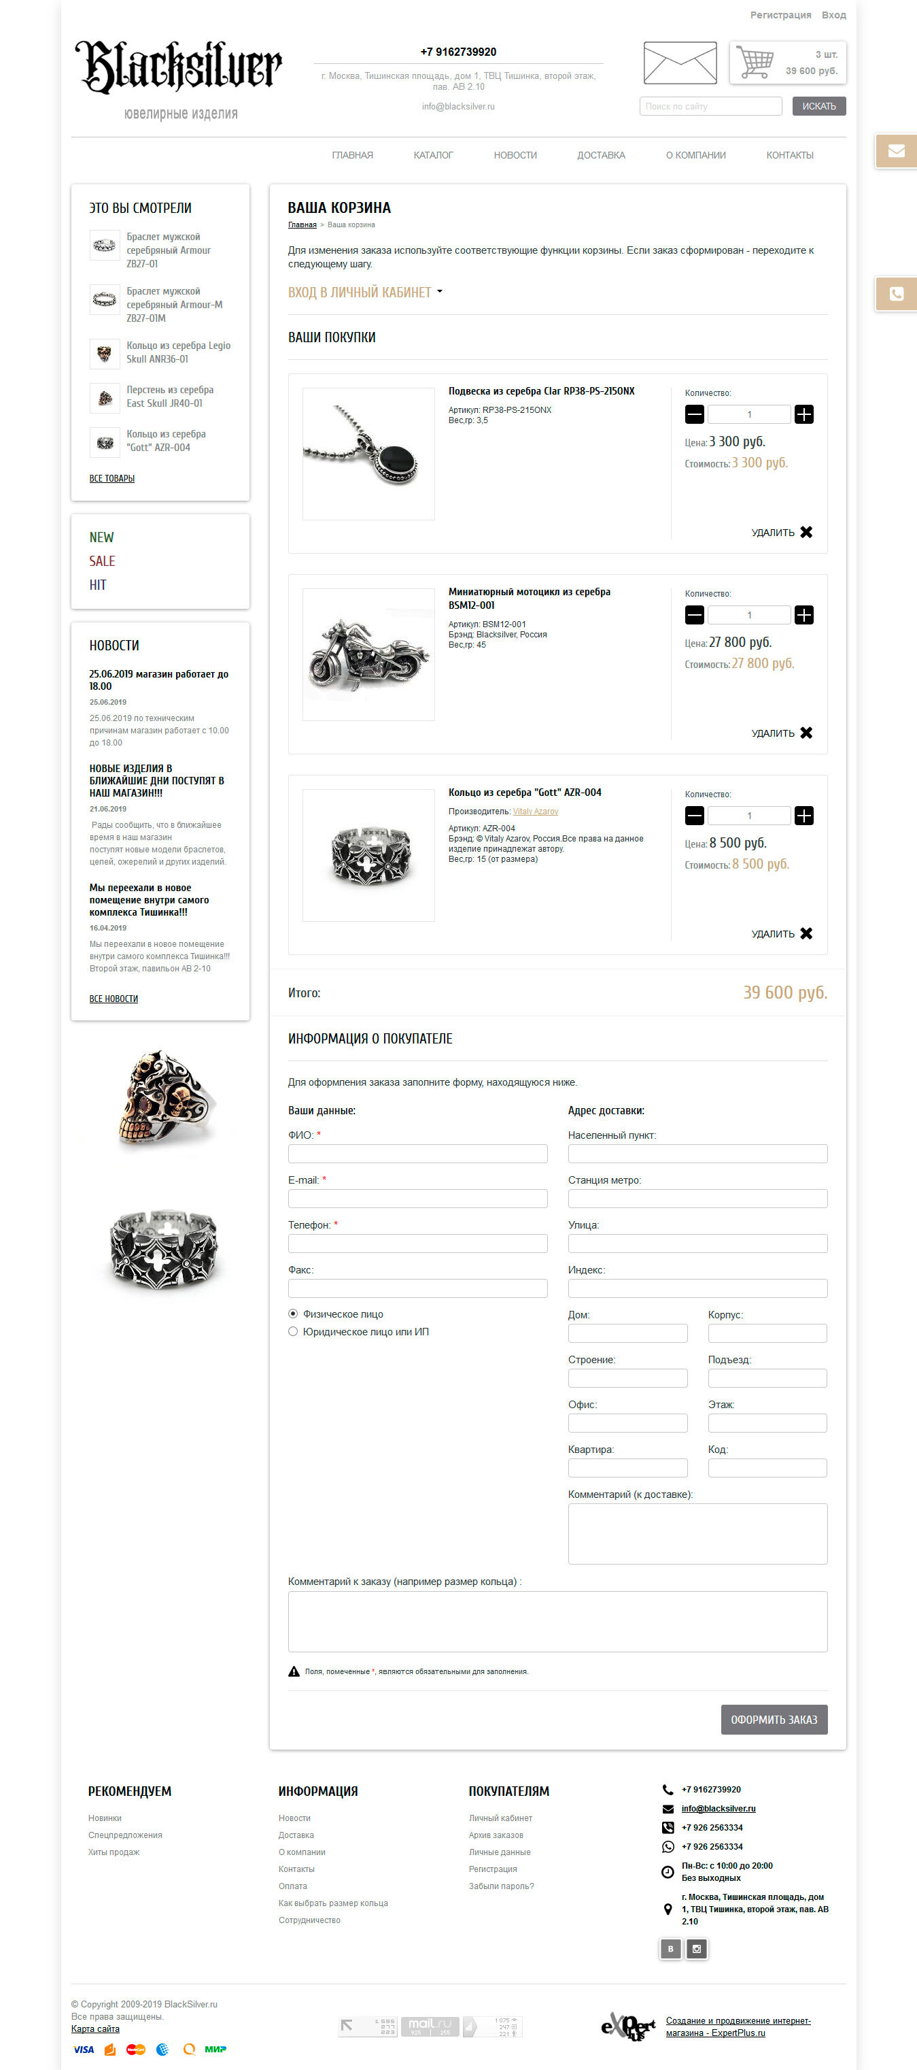Click the MIR payment icon
The height and width of the screenshot is (2070, 917).
(x=215, y=2049)
